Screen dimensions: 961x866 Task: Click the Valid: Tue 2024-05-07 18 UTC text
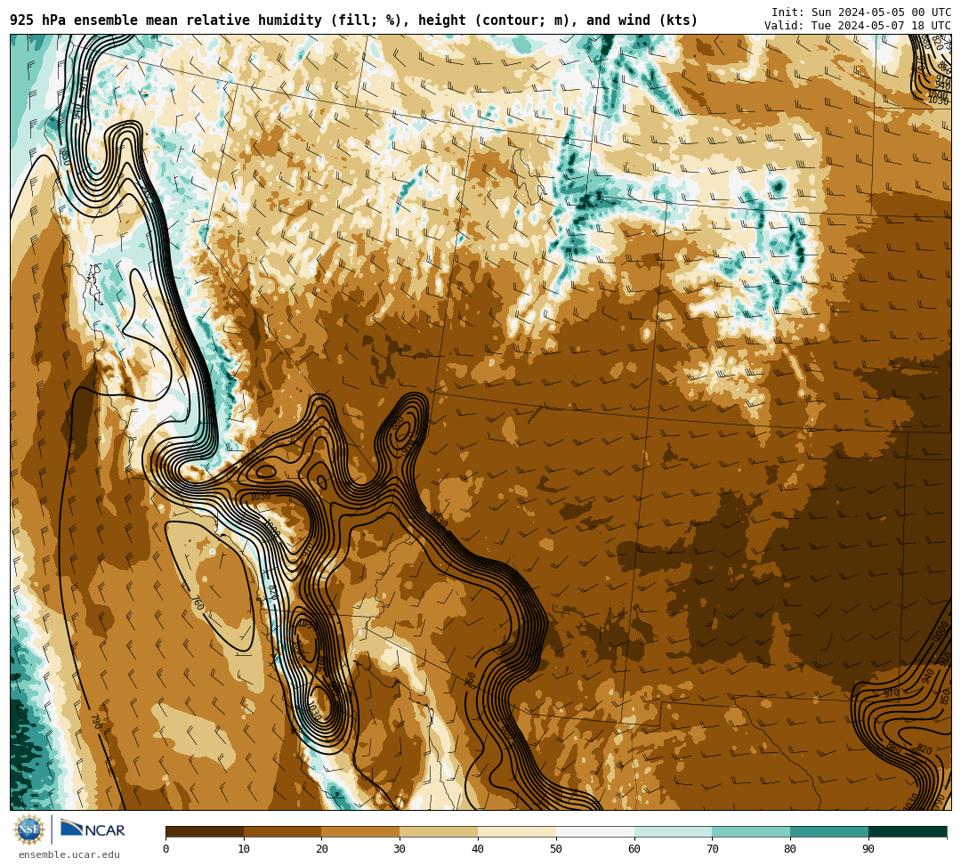(x=857, y=26)
